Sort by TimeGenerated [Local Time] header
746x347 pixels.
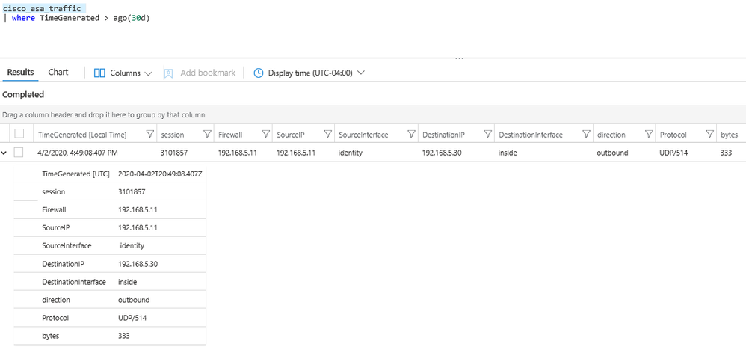coord(82,135)
